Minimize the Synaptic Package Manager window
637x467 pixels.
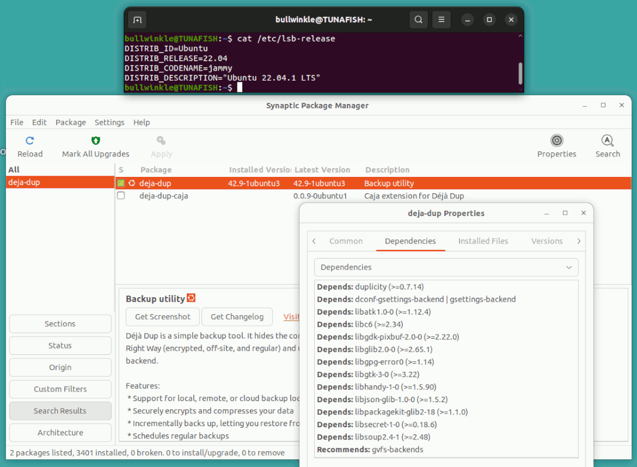(584, 106)
